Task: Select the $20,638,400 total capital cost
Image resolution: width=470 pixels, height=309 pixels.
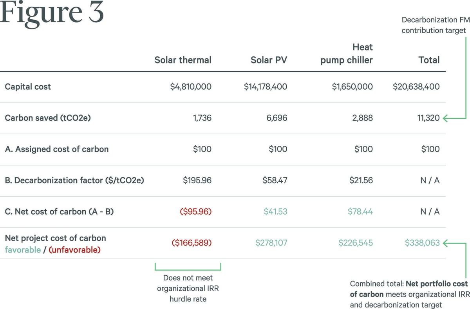Action: point(416,87)
